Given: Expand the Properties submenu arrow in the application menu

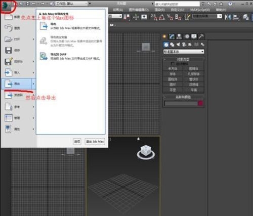Looking at the screenshot, I should 33,129.
